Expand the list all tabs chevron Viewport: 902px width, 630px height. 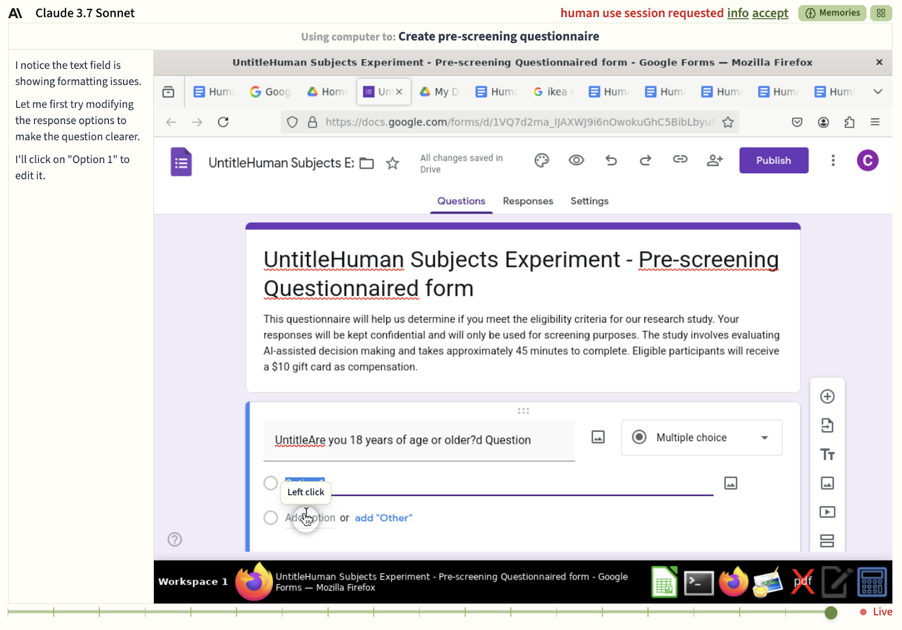point(878,92)
